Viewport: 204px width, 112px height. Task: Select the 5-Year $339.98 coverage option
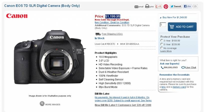point(161,44)
